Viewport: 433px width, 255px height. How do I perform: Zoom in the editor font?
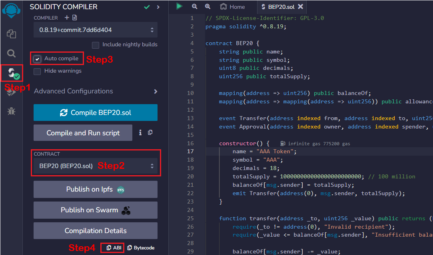click(x=208, y=7)
